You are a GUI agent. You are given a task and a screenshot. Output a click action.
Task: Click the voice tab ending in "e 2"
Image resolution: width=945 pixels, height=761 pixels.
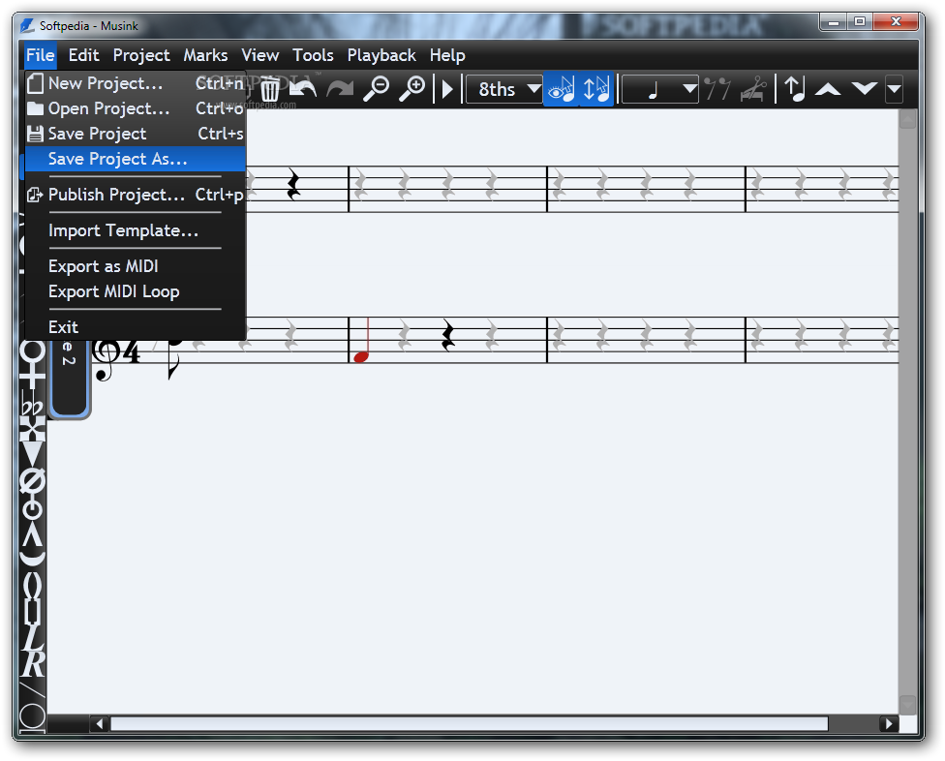(69, 378)
